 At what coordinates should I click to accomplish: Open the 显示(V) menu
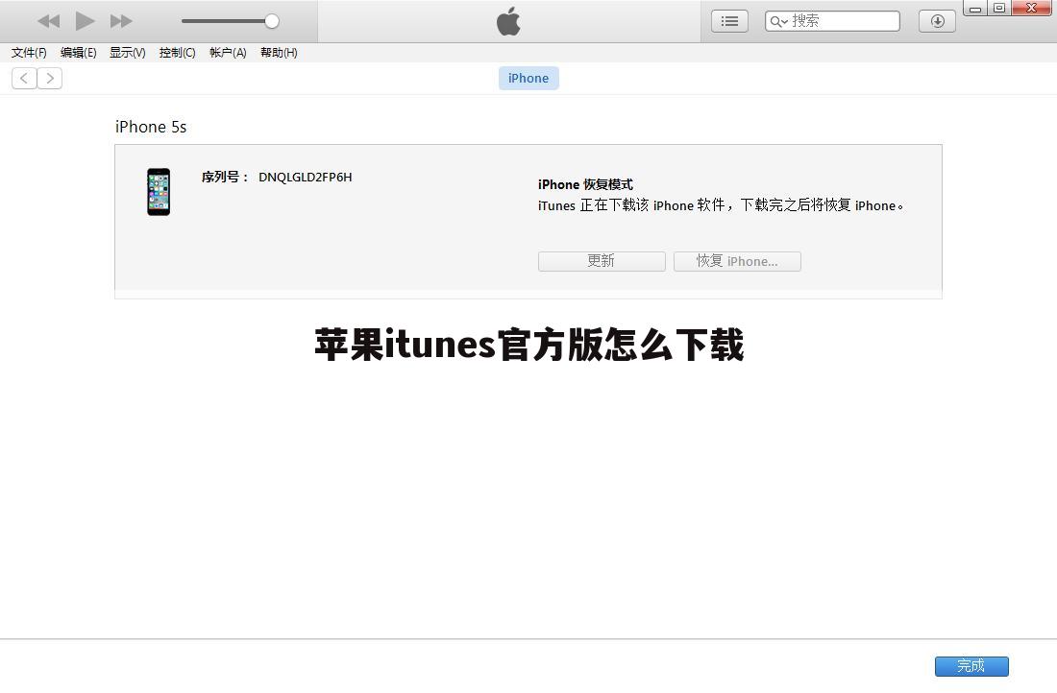click(x=128, y=53)
